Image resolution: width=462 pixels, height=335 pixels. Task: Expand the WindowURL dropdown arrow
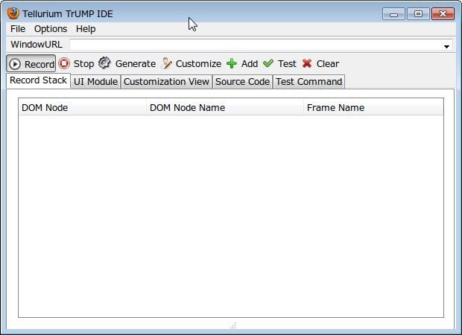click(446, 46)
